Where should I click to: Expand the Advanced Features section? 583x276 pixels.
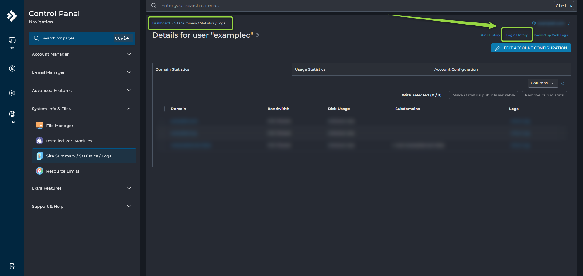click(x=82, y=90)
